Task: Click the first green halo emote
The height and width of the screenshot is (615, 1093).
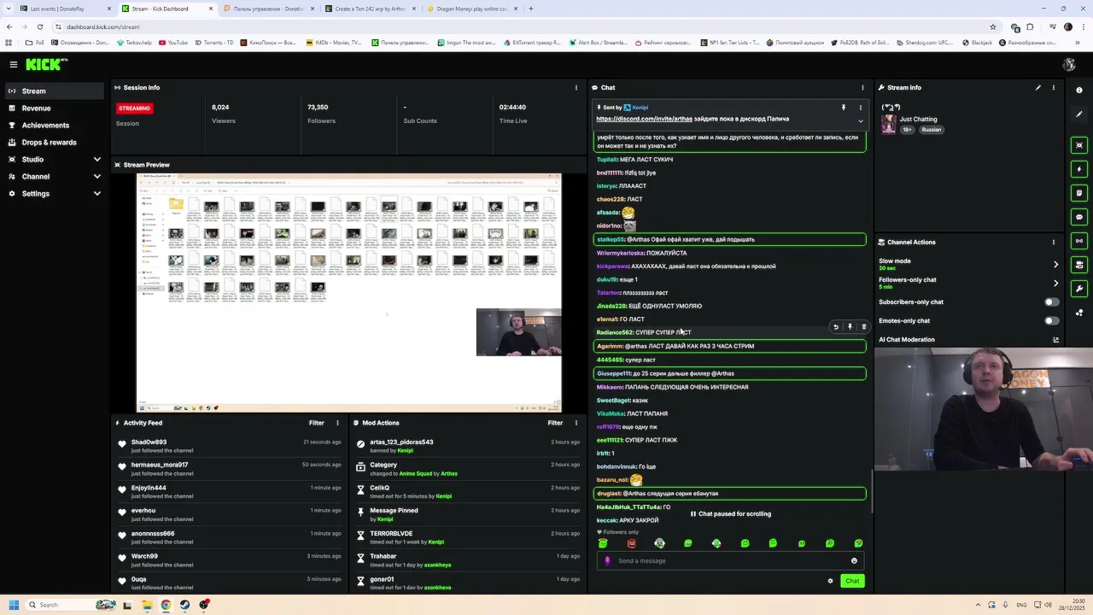Action: [603, 543]
